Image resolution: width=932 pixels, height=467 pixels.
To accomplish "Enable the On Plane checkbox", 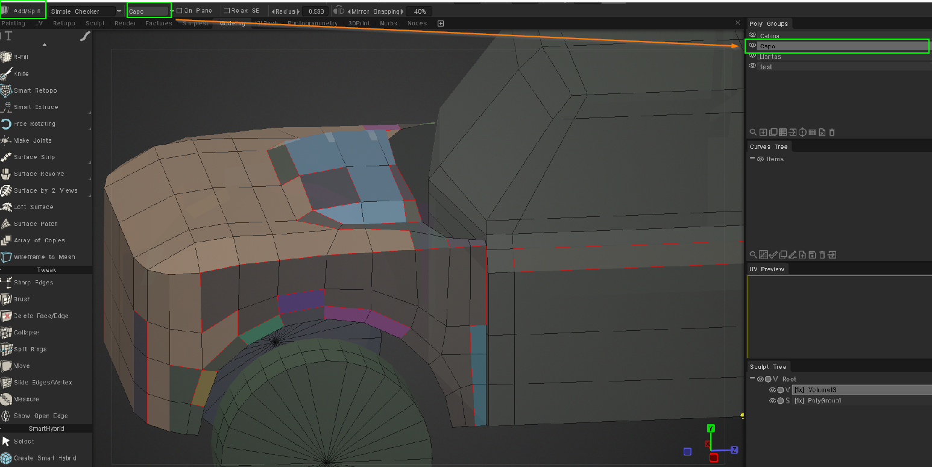I will (x=179, y=11).
